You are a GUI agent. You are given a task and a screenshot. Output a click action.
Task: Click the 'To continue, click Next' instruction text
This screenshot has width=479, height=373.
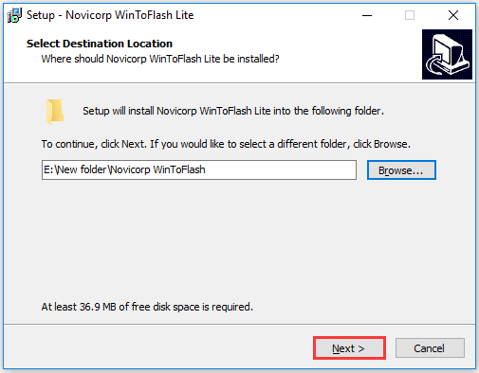pos(226,144)
